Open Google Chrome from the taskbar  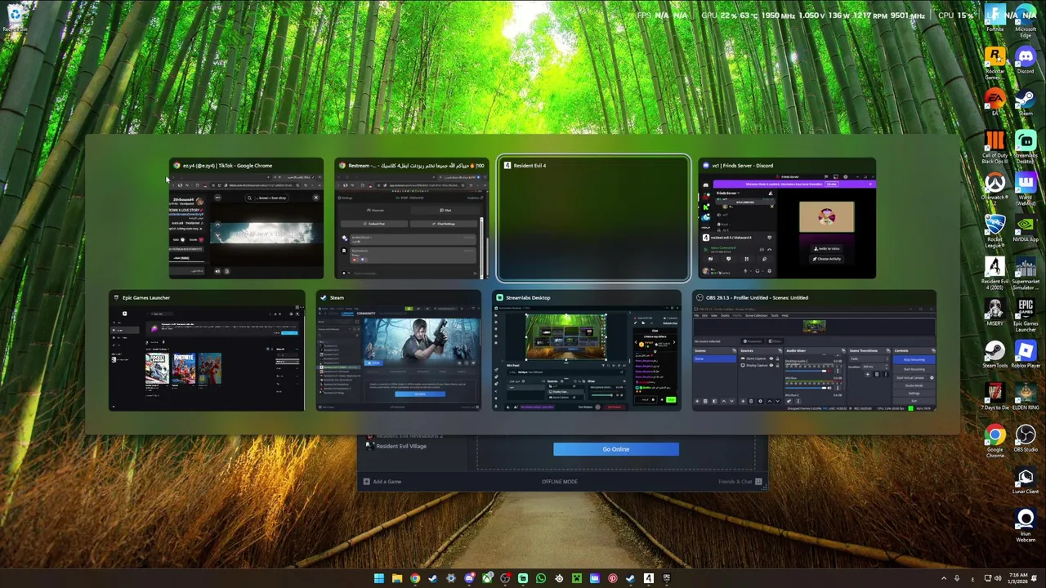[415, 578]
